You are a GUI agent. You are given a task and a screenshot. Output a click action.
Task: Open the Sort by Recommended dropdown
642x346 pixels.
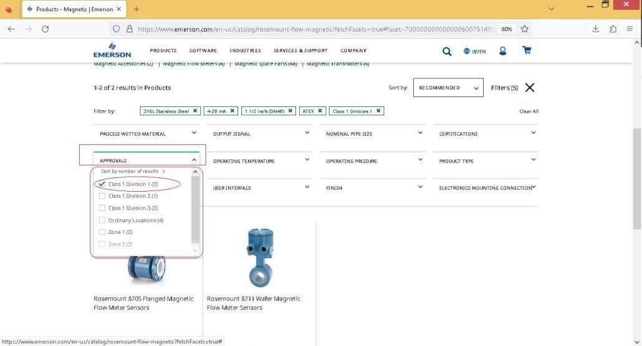(x=448, y=88)
